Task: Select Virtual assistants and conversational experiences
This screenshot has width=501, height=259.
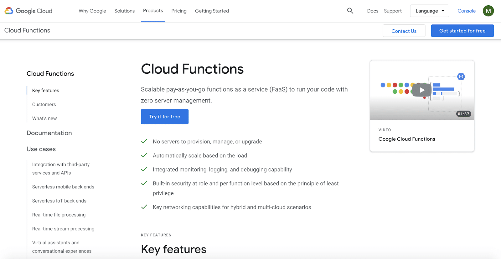Action: pos(62,247)
